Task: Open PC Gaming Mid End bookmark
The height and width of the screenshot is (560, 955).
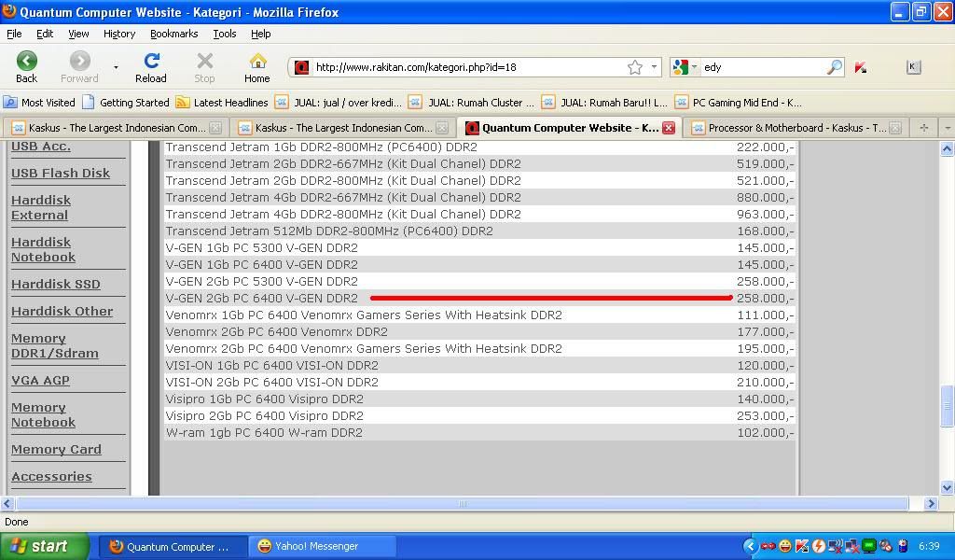Action: (x=739, y=103)
